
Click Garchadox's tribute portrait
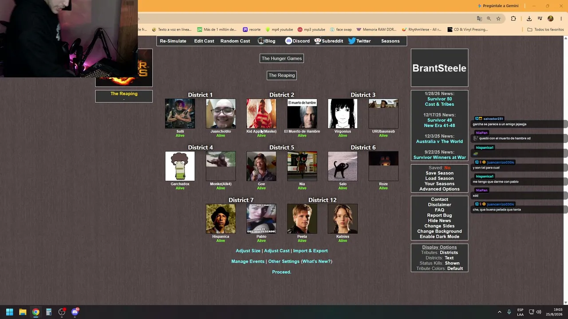180,166
